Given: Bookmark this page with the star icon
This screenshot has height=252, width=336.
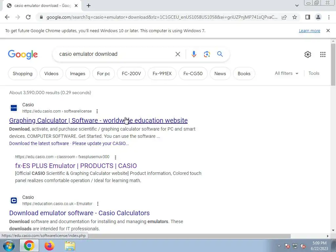Looking at the screenshot, I should pyautogui.click(x=295, y=17).
